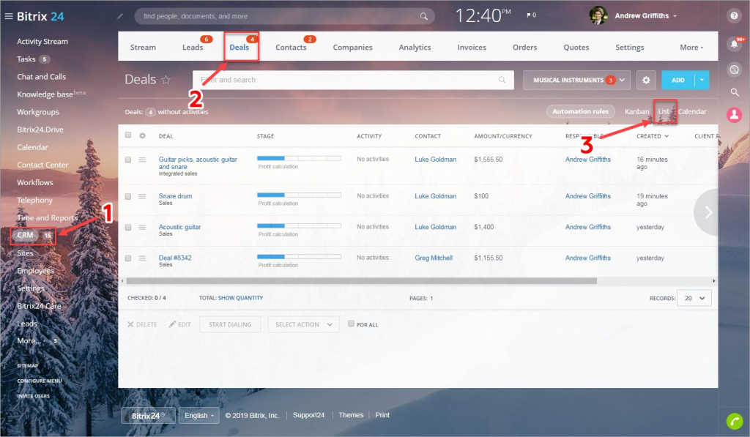Focus the Filter and search field
The image size is (750, 437).
[x=353, y=80]
